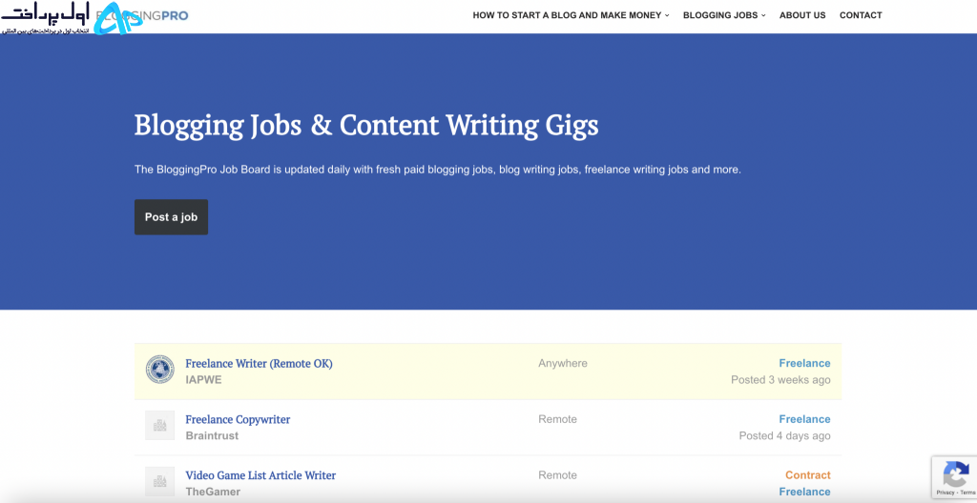Open the Freelance Copywriter job listing

(x=238, y=419)
